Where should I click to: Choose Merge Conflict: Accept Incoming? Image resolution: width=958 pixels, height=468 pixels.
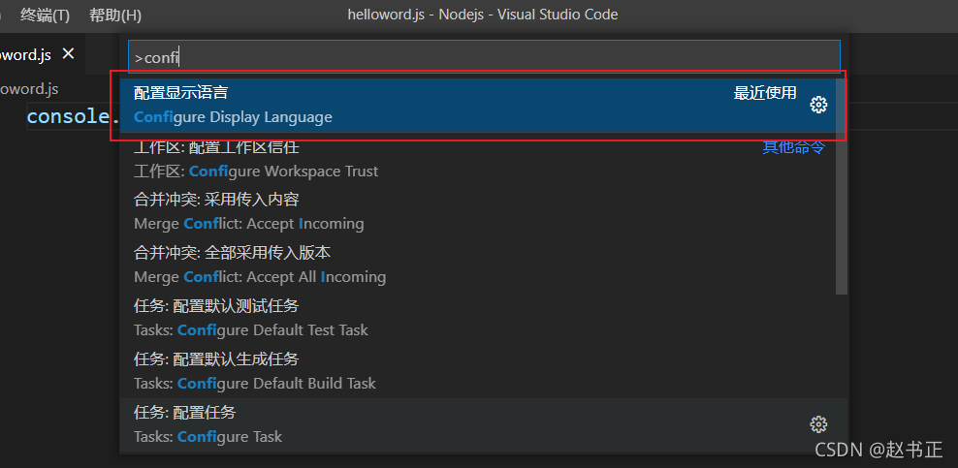pyautogui.click(x=478, y=212)
